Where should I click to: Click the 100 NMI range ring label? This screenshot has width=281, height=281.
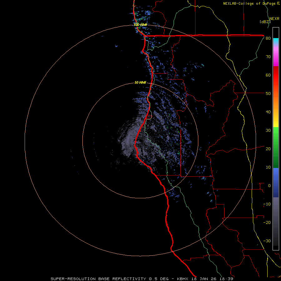tap(140, 25)
